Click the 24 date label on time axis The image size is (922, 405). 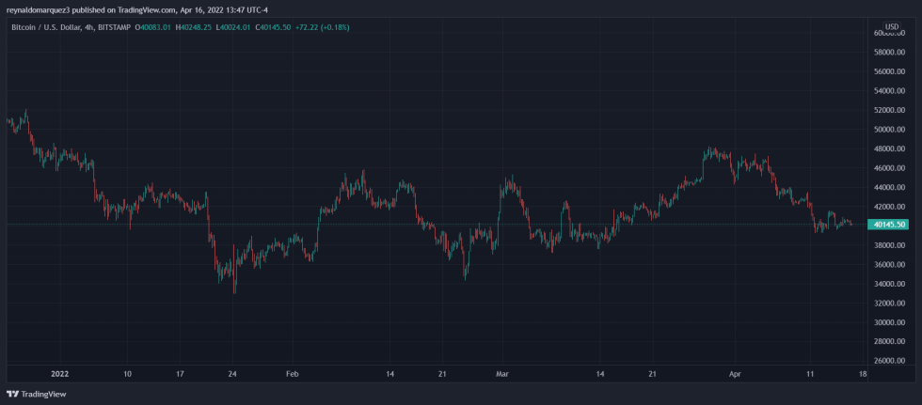pyautogui.click(x=233, y=373)
